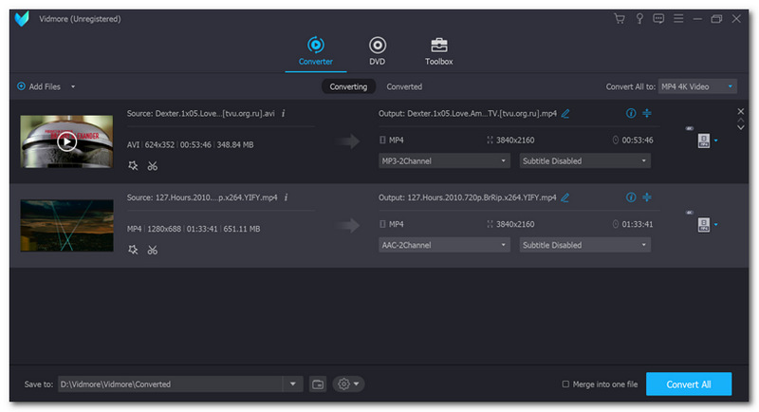Open the output folder icon next to save path

(318, 384)
